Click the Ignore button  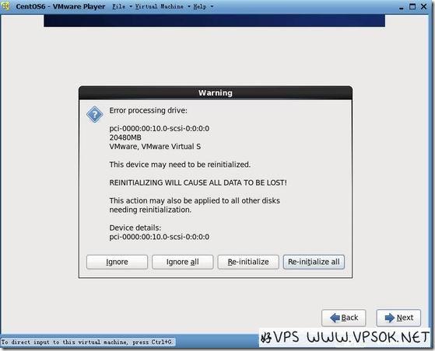117,262
